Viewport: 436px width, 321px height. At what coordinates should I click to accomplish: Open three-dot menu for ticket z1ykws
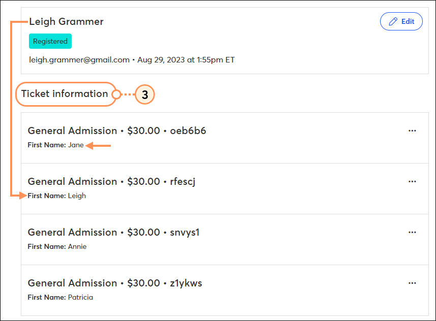[412, 283]
